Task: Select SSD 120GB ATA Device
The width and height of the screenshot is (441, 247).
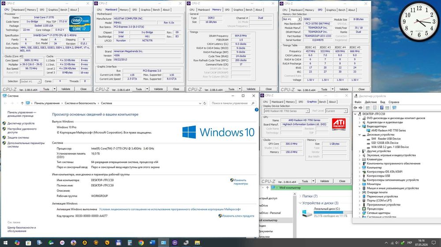Action: click(x=385, y=143)
